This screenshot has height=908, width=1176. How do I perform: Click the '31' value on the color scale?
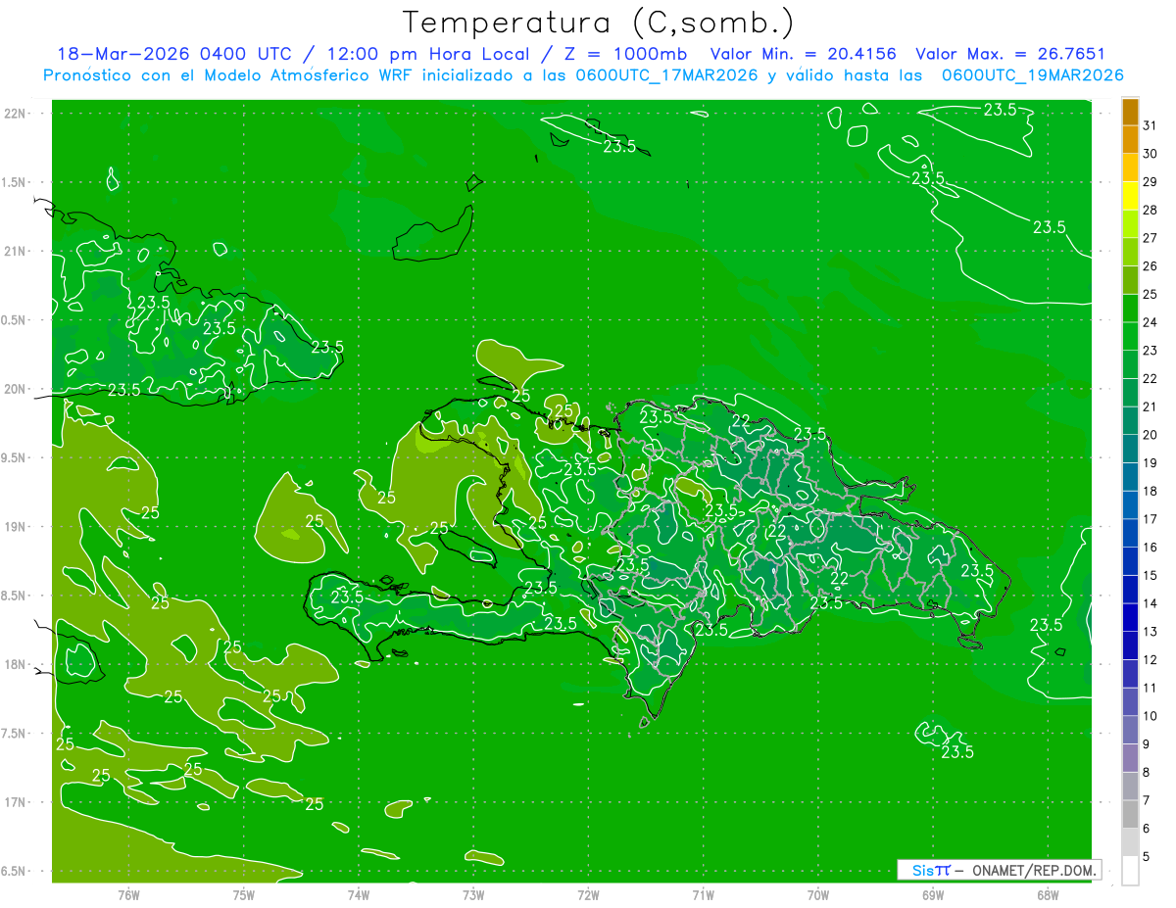1151,125
